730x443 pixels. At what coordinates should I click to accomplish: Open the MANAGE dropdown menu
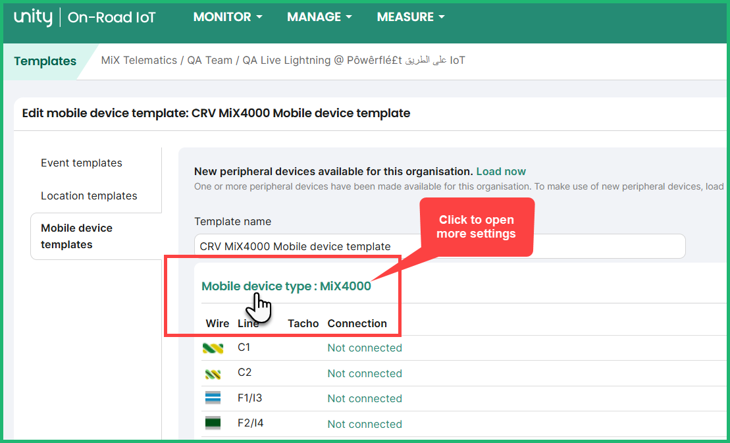(x=319, y=16)
